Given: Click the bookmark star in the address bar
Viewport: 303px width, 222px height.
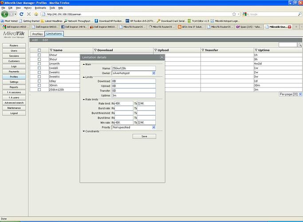Looking at the screenshot, I should [x=234, y=14].
